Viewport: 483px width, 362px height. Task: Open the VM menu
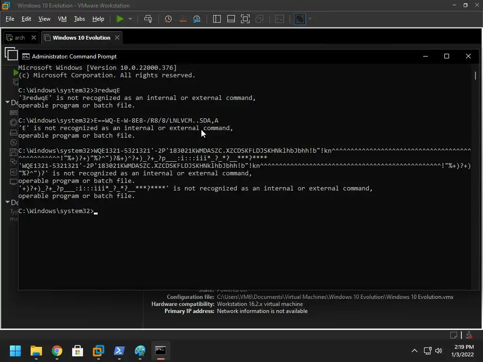pos(62,19)
